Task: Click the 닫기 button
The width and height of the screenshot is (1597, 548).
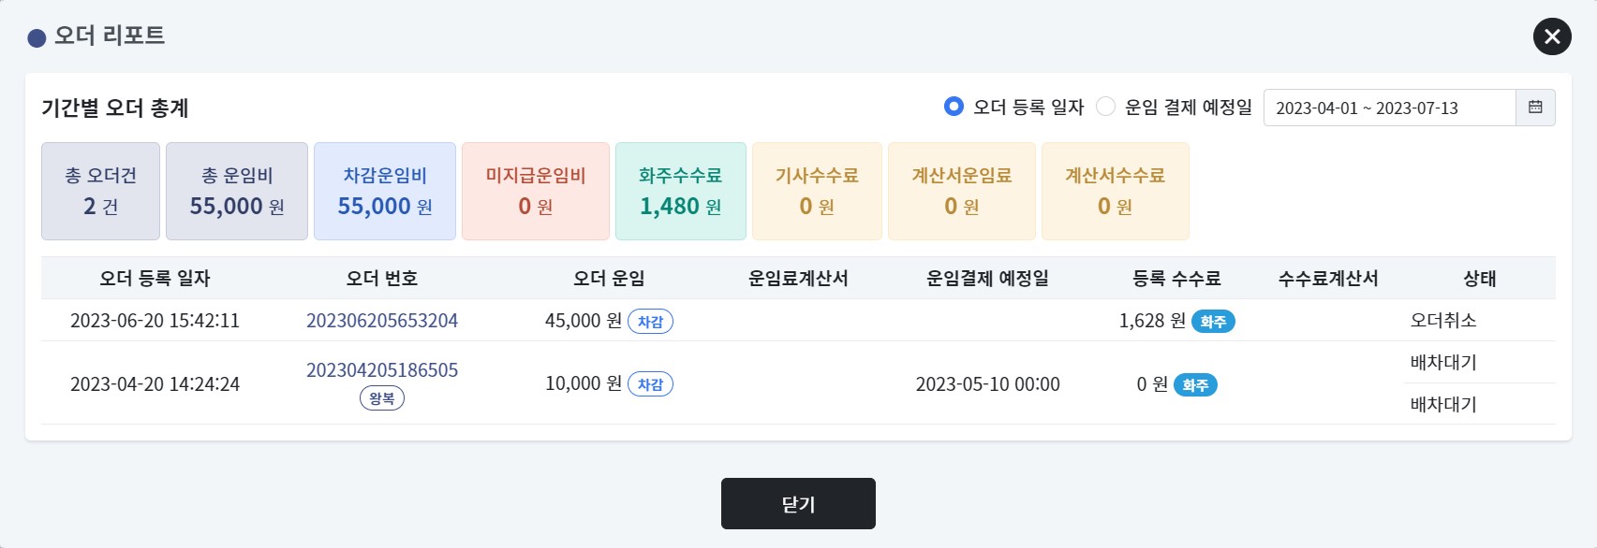Action: tap(798, 504)
